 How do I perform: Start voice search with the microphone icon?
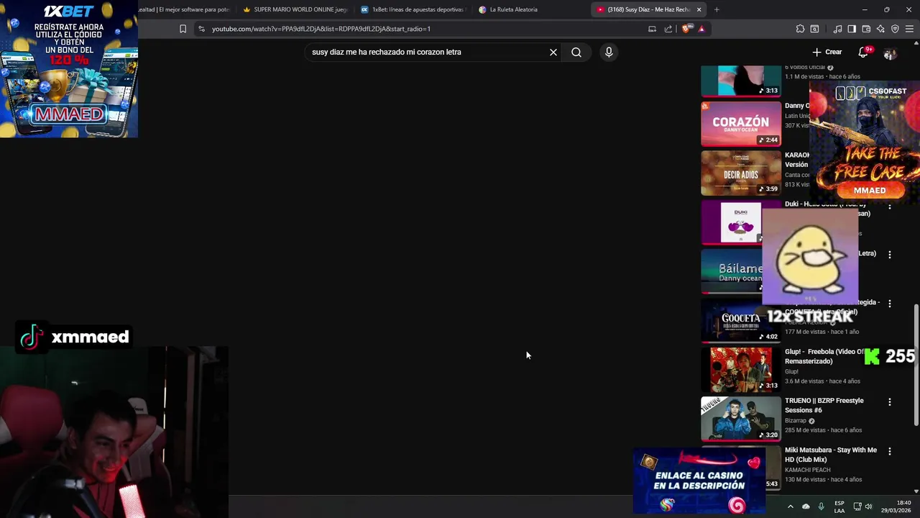coord(609,52)
